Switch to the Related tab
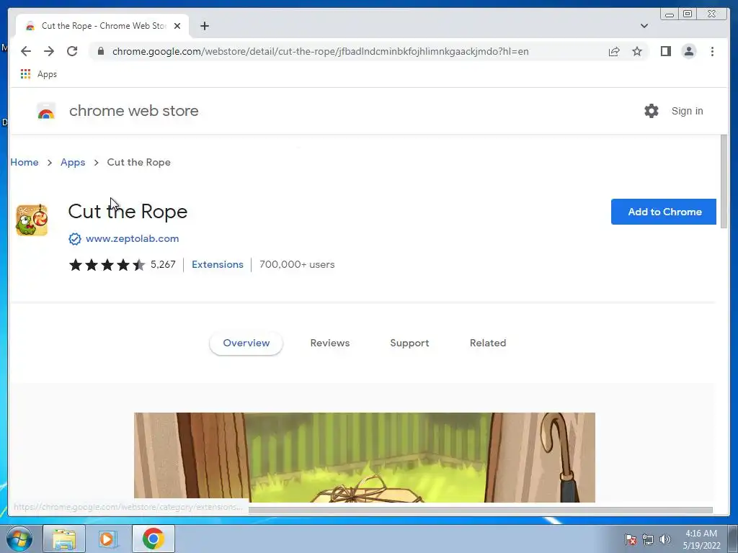The image size is (738, 553). [x=488, y=343]
